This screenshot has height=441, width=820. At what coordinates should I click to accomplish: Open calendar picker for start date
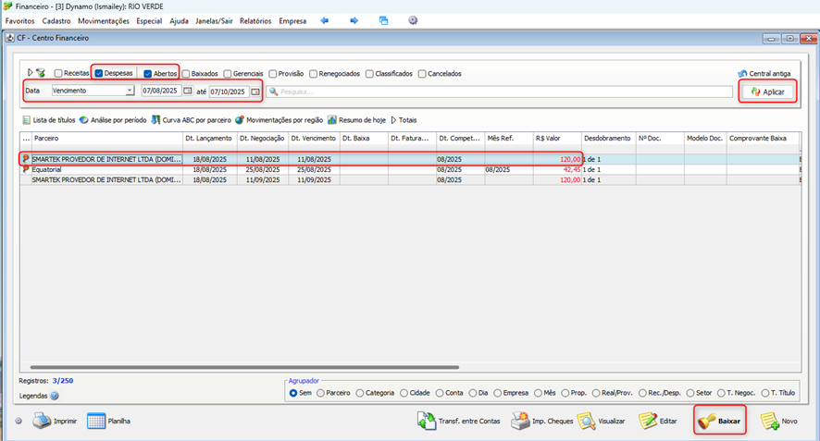(x=188, y=92)
